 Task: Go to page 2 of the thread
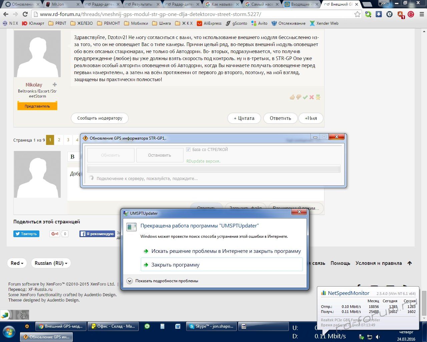[x=59, y=140]
